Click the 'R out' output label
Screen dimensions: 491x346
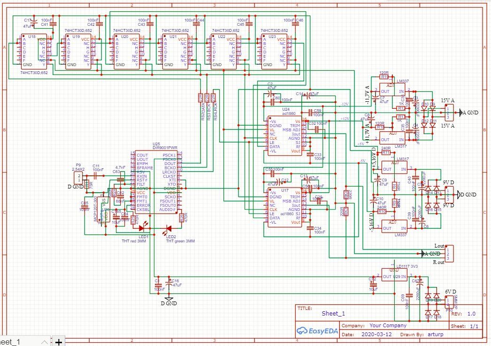[x=438, y=263]
